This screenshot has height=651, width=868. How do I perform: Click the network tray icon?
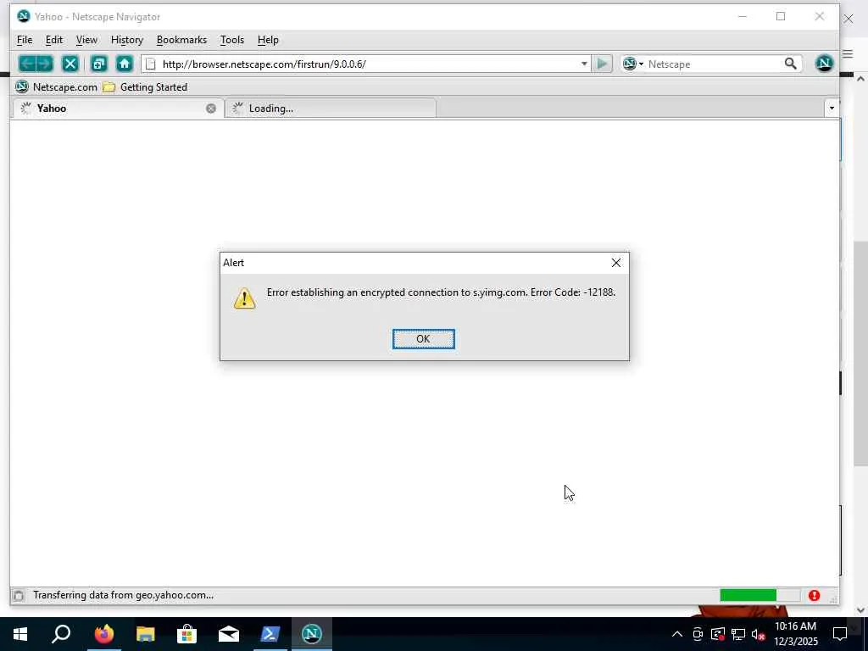click(738, 634)
